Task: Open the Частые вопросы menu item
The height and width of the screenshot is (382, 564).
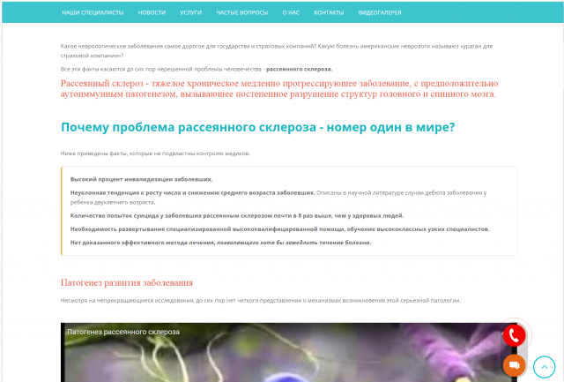Action: tap(242, 12)
